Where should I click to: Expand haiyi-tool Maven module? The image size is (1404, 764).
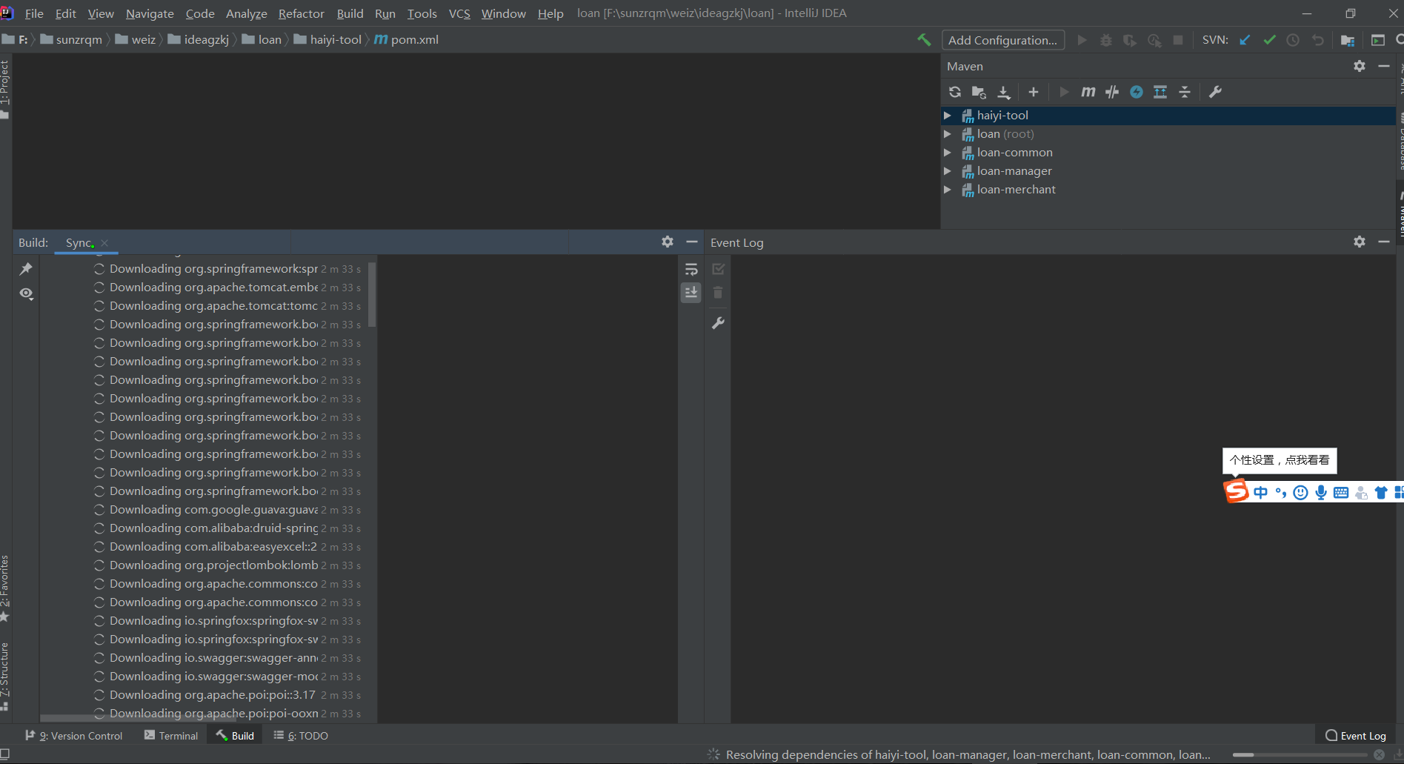[x=947, y=116]
